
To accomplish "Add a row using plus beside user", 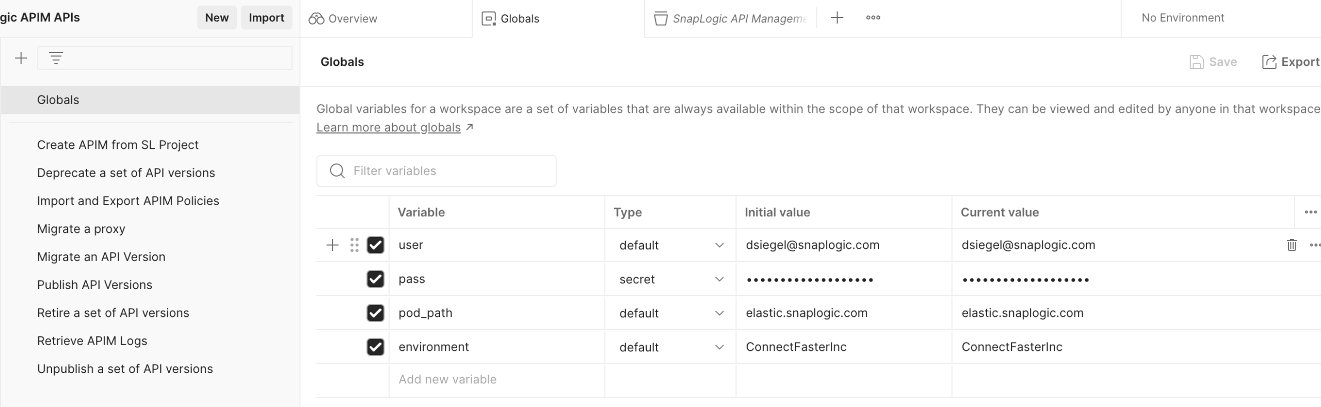I will [x=332, y=245].
